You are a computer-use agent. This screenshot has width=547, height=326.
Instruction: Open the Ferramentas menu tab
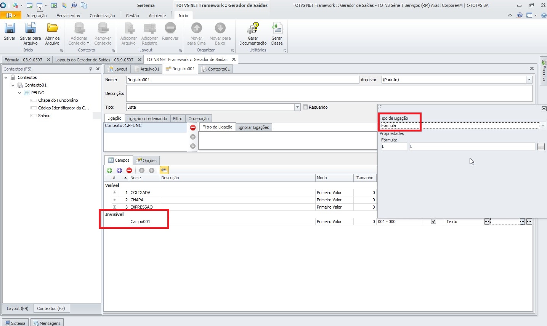[68, 16]
